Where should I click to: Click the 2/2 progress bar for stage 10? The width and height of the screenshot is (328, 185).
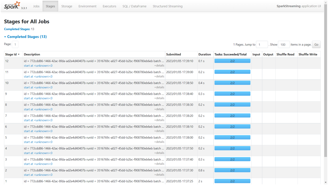click(x=232, y=83)
